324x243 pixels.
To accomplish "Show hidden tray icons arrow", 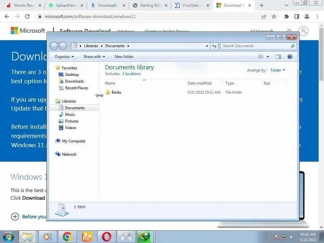I will (x=269, y=237).
